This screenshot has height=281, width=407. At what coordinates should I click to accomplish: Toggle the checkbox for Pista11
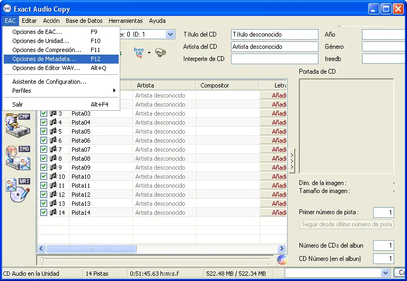[43, 186]
